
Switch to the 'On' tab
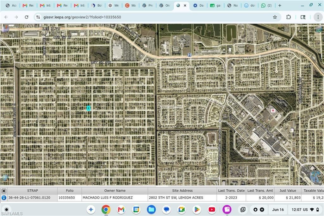(x=165, y=6)
